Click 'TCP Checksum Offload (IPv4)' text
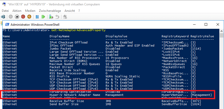The width and height of the screenshot is (224, 109). click(74, 79)
